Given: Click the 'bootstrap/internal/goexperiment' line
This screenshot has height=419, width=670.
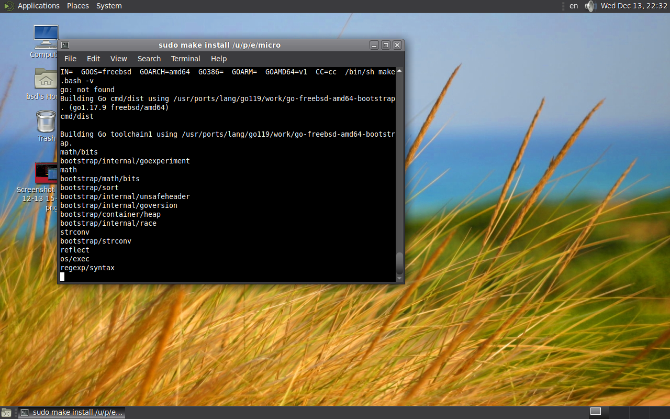Looking at the screenshot, I should coord(125,161).
